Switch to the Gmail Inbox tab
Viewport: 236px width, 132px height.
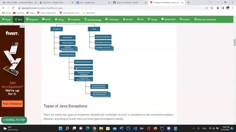pyautogui.click(x=20, y=3)
